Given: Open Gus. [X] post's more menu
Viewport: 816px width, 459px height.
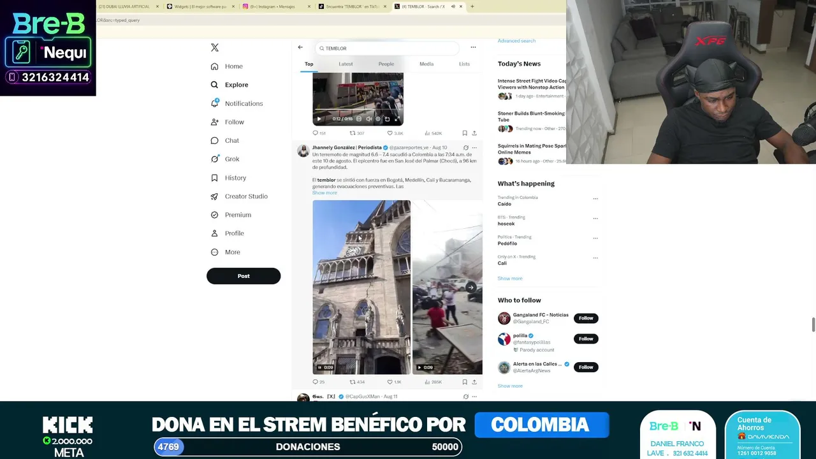Looking at the screenshot, I should point(474,397).
